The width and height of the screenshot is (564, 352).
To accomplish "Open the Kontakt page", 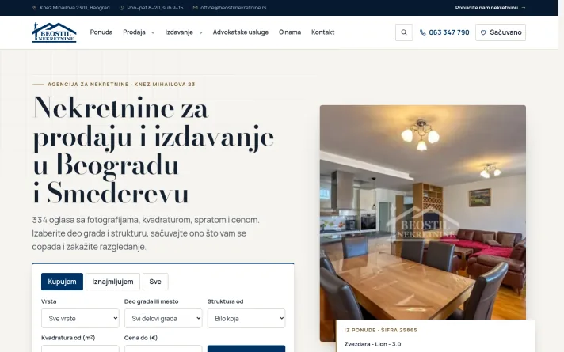I will coord(323,32).
